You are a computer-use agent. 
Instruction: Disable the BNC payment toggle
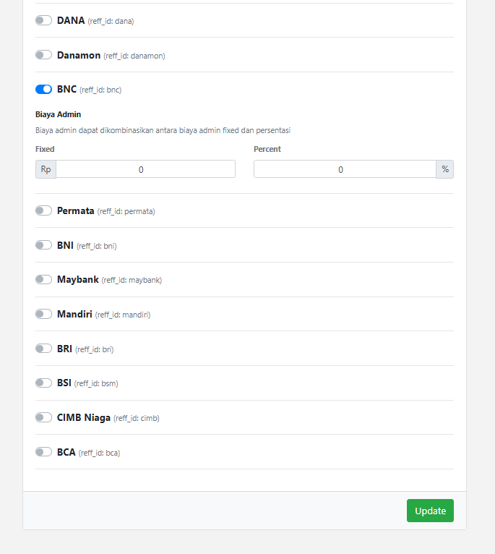click(x=43, y=90)
